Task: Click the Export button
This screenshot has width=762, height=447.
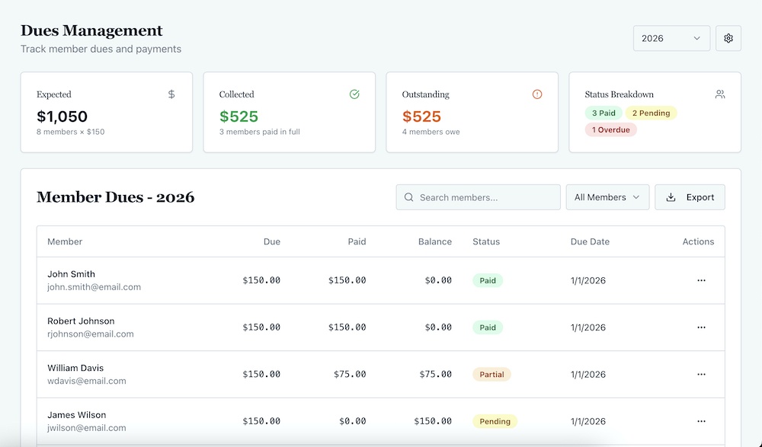Action: [690, 197]
